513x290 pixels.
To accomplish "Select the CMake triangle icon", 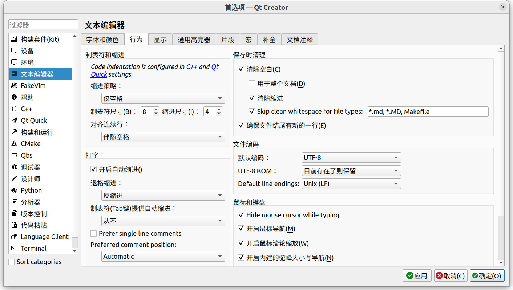I will (14, 144).
